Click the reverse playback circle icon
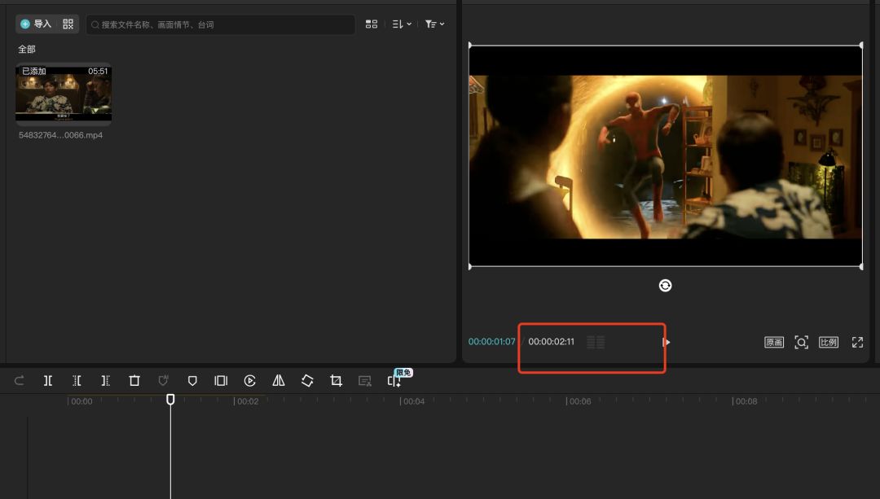This screenshot has height=499, width=880. [x=250, y=380]
